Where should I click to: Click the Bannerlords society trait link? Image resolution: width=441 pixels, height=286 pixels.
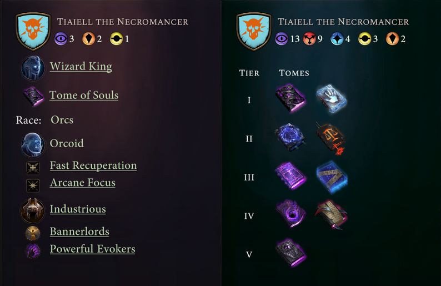tap(79, 232)
